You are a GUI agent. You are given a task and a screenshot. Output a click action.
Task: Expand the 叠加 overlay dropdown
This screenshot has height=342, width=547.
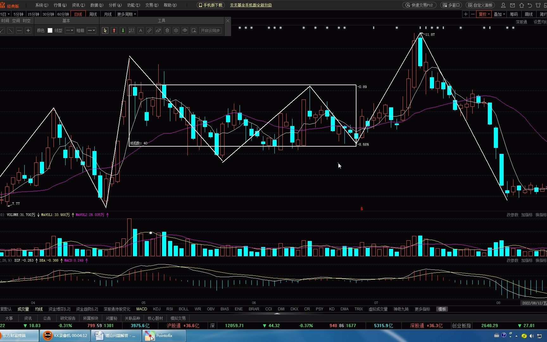500,14
